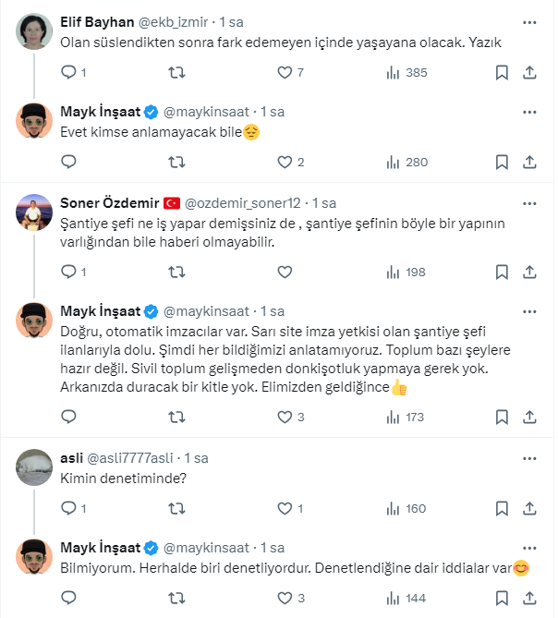Open Elif Bayhan's avatar photo
The width and height of the screenshot is (558, 618).
tap(34, 31)
